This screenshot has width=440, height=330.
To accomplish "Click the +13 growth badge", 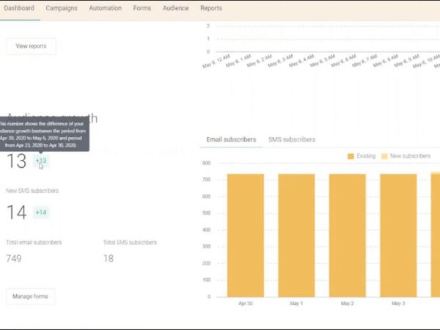I will (41, 161).
